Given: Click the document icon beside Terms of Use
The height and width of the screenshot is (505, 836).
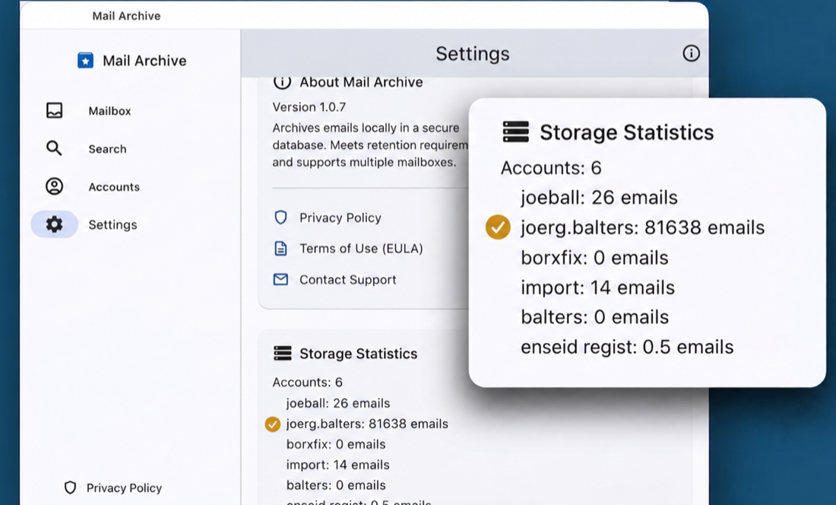Looking at the screenshot, I should pyautogui.click(x=280, y=248).
